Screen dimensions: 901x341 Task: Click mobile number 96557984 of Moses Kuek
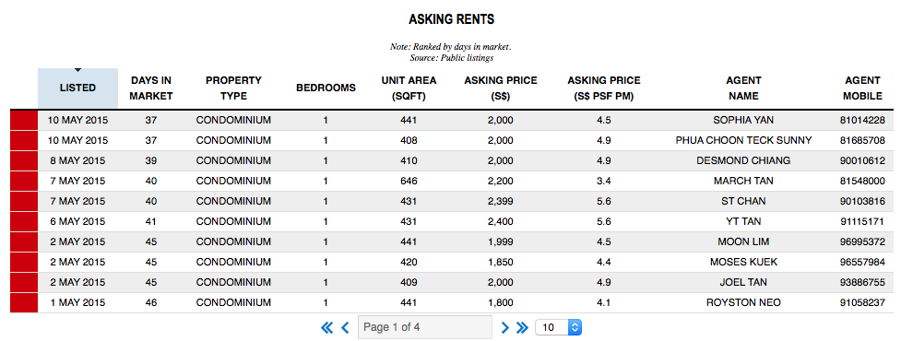(x=862, y=262)
